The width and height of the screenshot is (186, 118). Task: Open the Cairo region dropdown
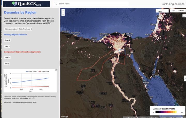pyautogui.click(x=7, y=46)
